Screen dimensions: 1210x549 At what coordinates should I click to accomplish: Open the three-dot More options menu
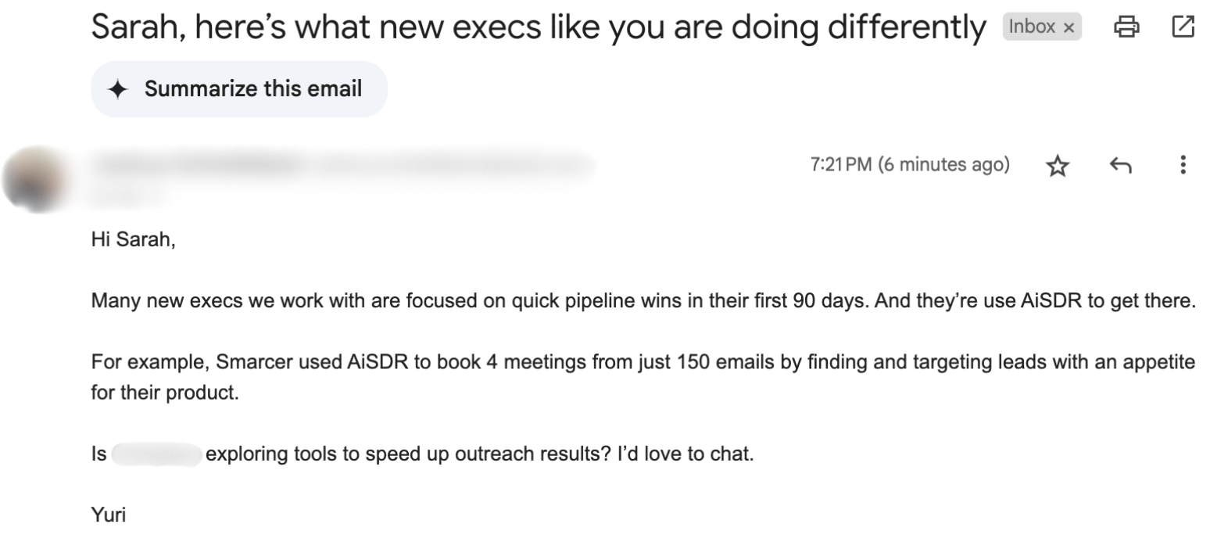(1183, 165)
